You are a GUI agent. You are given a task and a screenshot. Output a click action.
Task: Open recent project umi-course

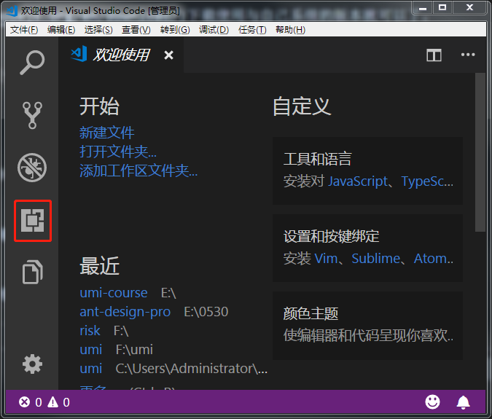coord(114,293)
